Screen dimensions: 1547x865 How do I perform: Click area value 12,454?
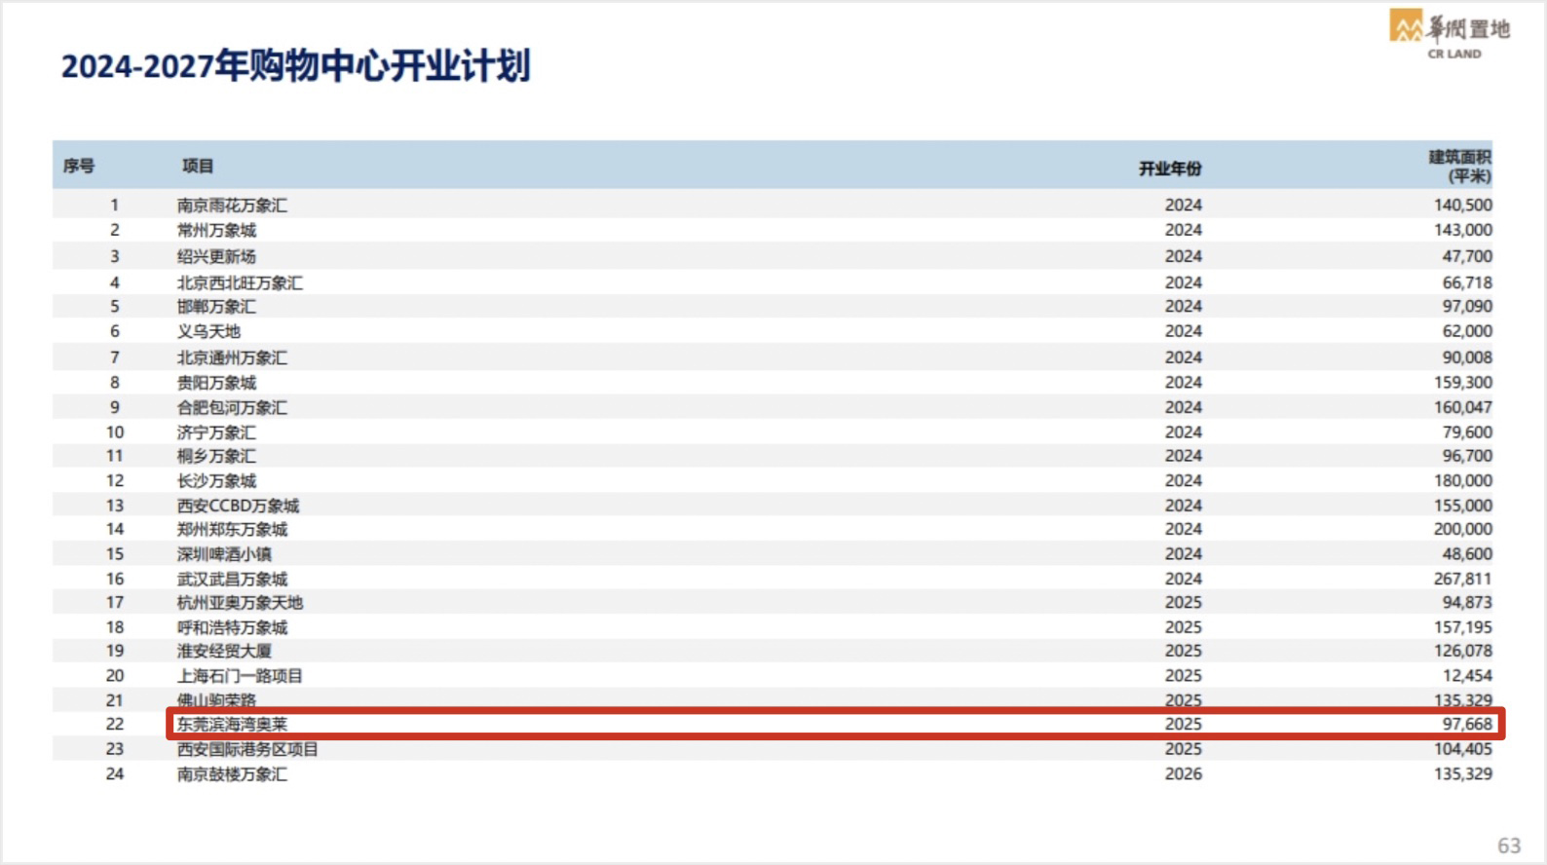1467,676
